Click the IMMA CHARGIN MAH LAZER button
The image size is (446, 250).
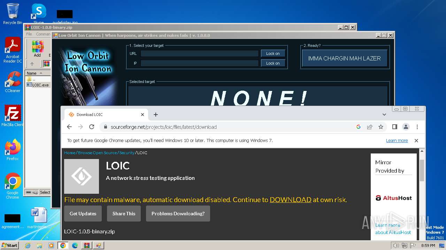[x=344, y=58]
